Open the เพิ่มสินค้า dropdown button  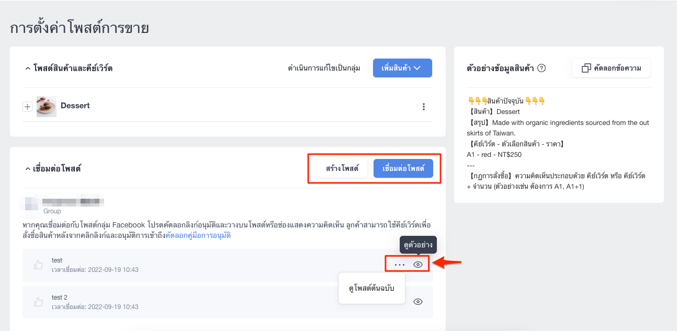coord(402,68)
